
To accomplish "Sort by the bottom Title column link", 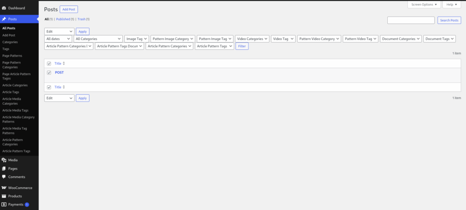I will click(x=58, y=87).
